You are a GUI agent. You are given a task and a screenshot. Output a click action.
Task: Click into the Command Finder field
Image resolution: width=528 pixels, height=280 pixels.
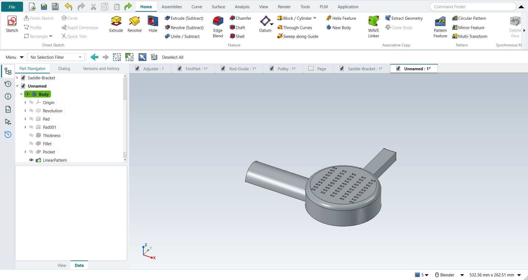(473, 7)
